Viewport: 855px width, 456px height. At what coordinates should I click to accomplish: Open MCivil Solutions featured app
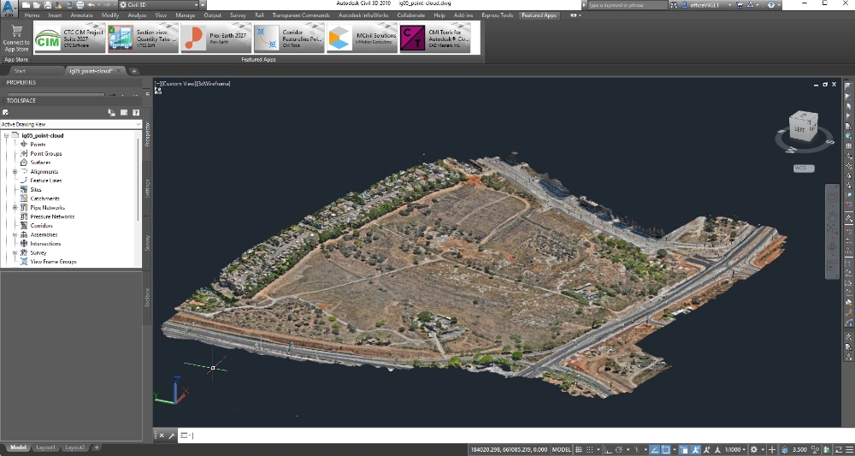coord(362,38)
